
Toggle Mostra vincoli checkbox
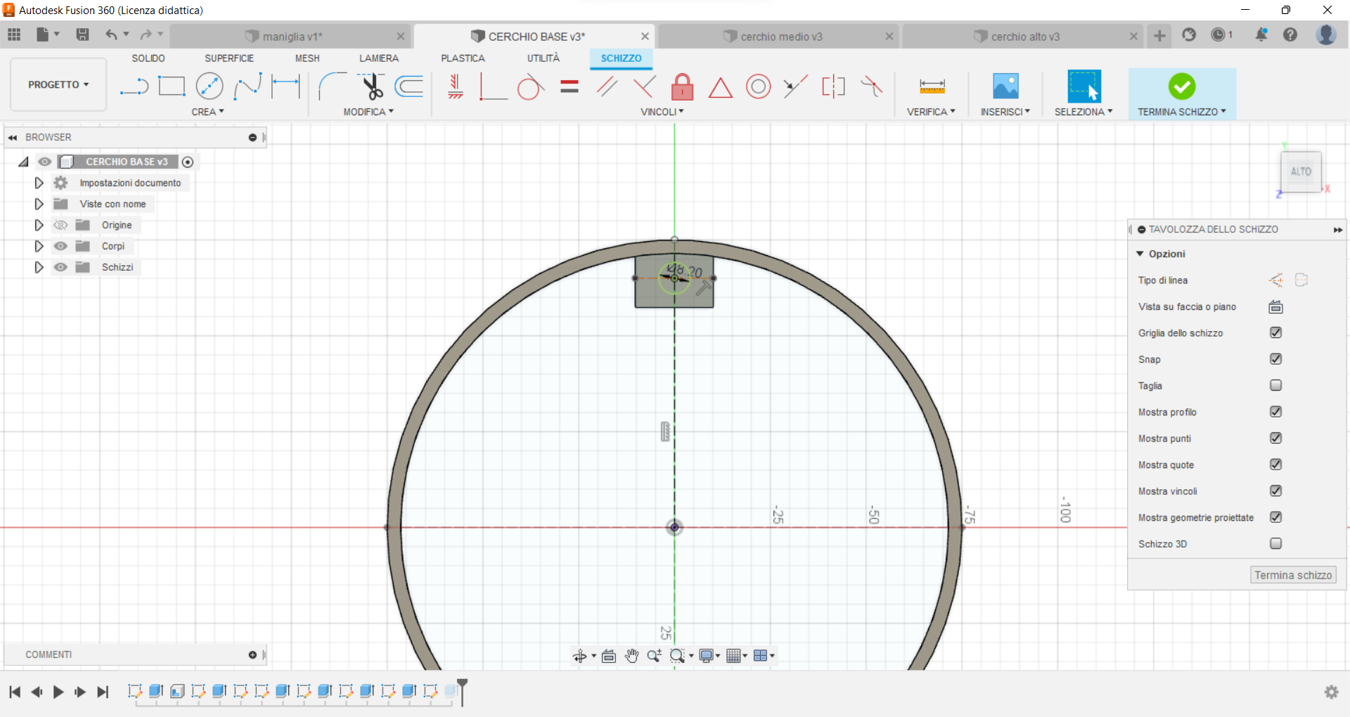point(1276,491)
